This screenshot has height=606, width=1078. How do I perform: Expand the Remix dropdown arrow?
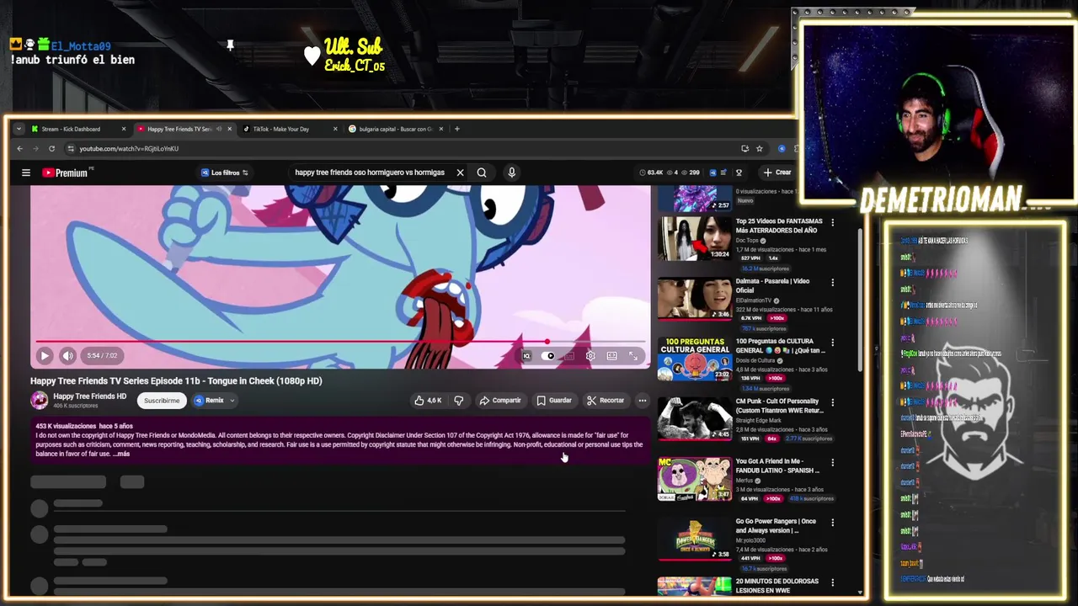point(232,401)
